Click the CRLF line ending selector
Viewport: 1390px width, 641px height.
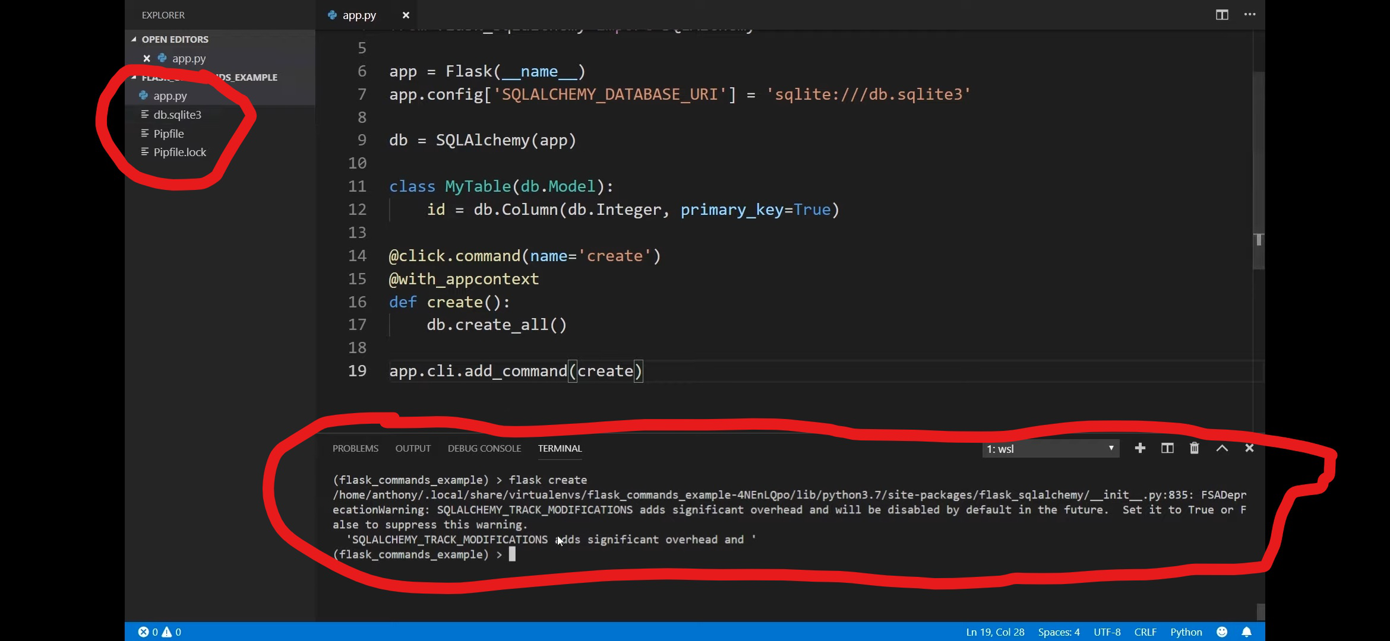pos(1145,632)
